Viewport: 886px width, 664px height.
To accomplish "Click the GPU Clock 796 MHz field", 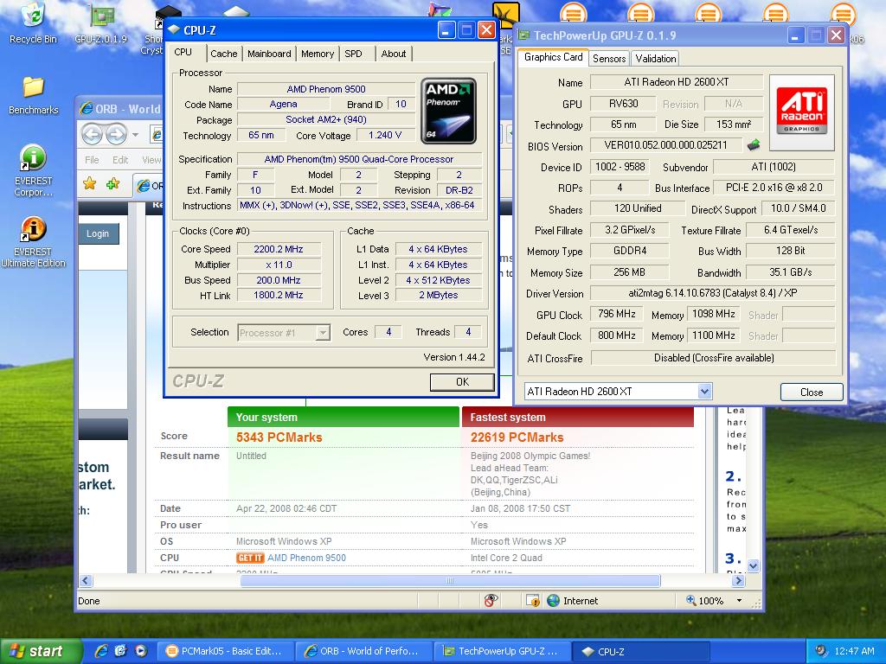I will tap(617, 314).
